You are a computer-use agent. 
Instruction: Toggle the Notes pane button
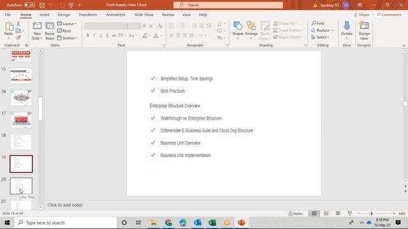tap(295, 214)
